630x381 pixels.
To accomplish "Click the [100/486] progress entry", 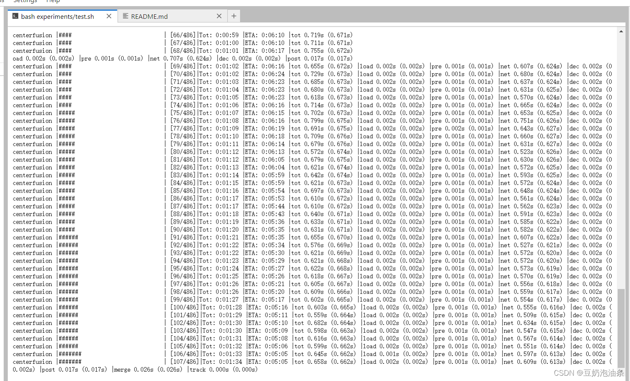I will [x=184, y=307].
